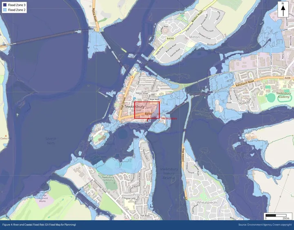This screenshot has width=294, height=230.
Task: Click the 'Derwent Drive' label in Mitton
Action: (x=205, y=36)
